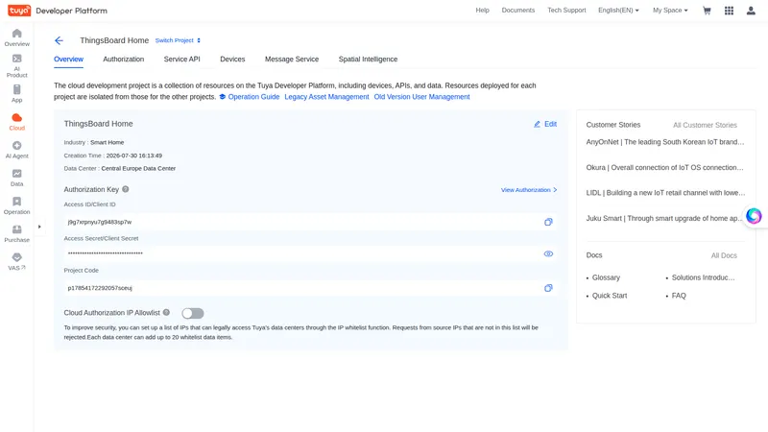Open the shopping cart

[707, 11]
